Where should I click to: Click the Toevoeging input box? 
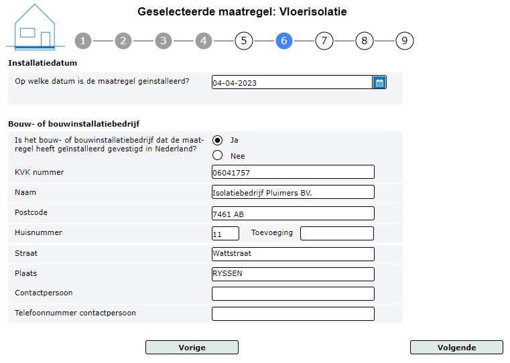(337, 234)
